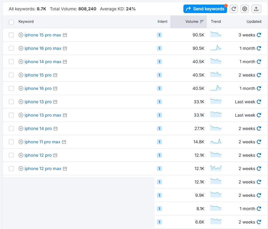Viewport: 268px width, 229px height.
Task: Check the iphone 12 pro max row
Action: pos(11,169)
